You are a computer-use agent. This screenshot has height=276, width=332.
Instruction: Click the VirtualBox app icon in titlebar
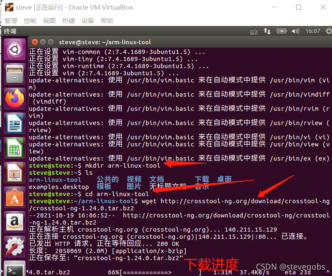click(9, 8)
